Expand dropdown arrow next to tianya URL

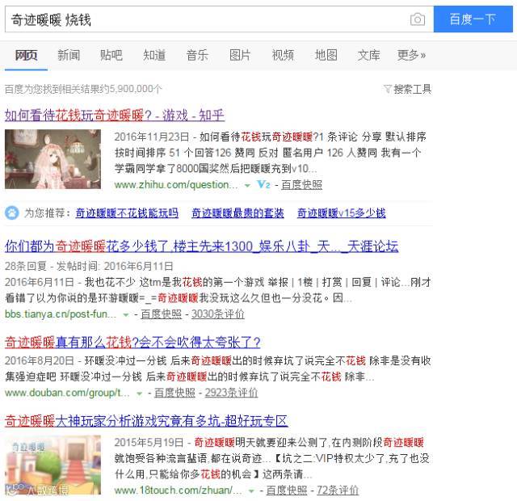(x=126, y=314)
